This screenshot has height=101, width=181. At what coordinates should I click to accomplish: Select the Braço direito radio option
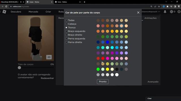[x=74, y=35]
